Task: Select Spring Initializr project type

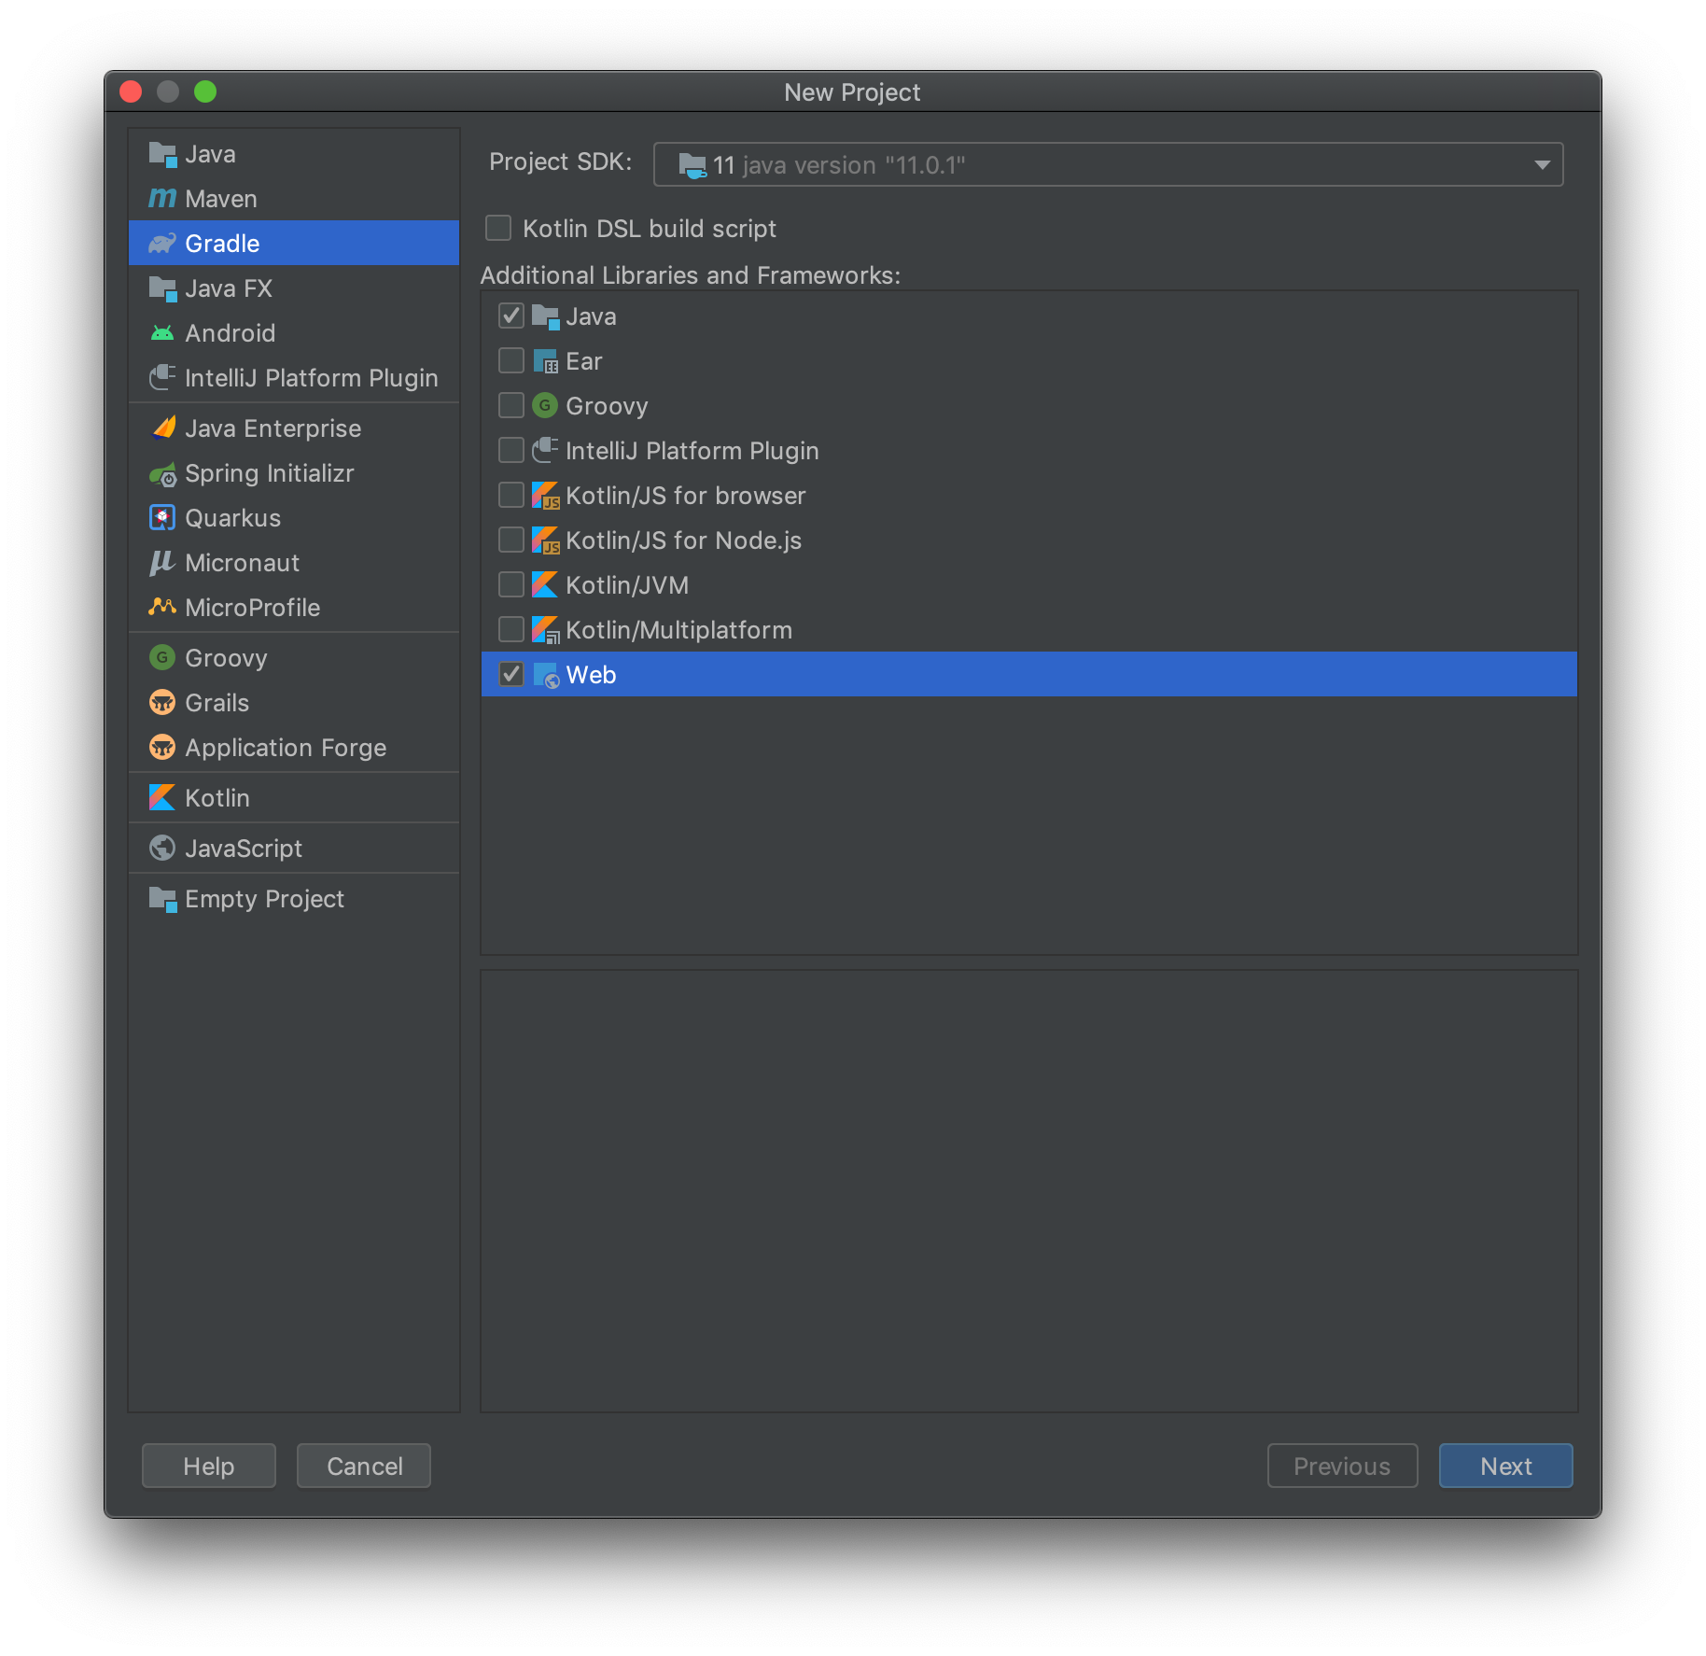Action: click(294, 473)
